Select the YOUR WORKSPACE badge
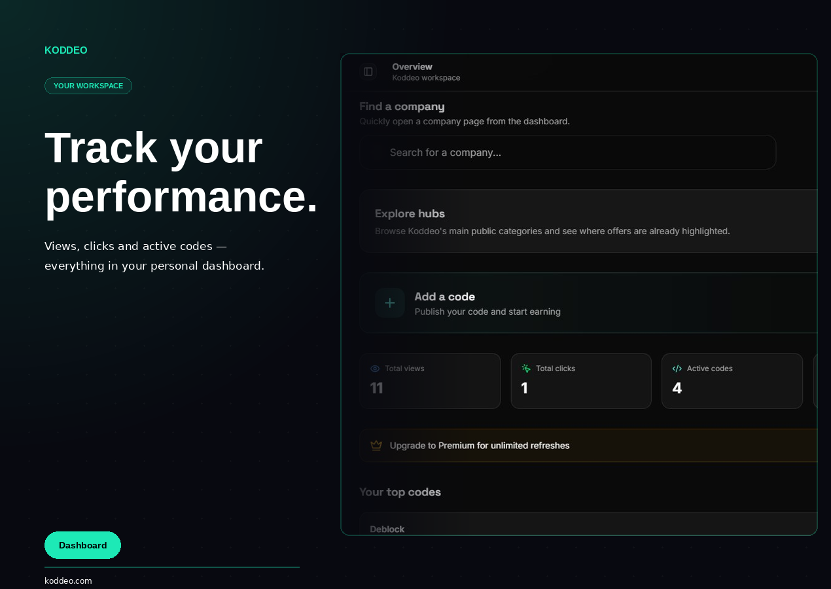This screenshot has height=589, width=831. (x=88, y=85)
